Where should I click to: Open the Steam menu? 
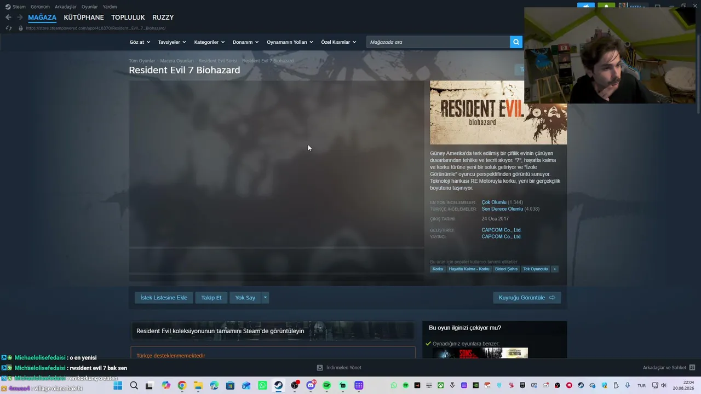(15, 7)
